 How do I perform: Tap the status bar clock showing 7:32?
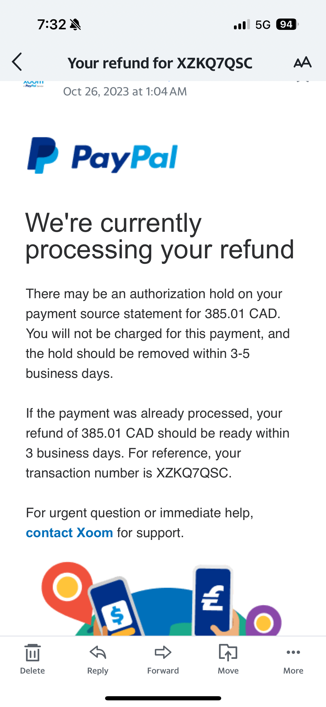52,25
